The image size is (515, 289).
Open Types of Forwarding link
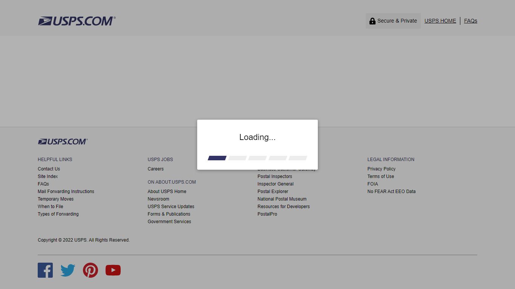[x=58, y=214]
